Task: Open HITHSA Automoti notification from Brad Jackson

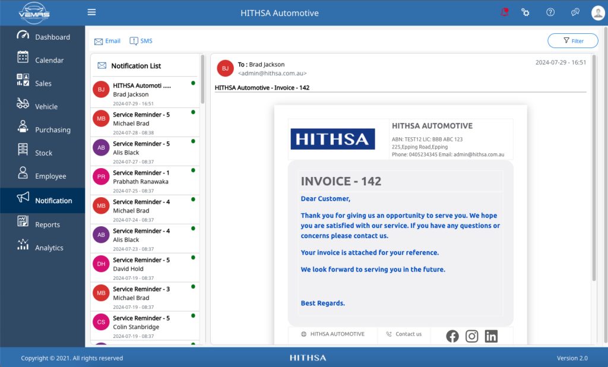Action: (x=145, y=93)
